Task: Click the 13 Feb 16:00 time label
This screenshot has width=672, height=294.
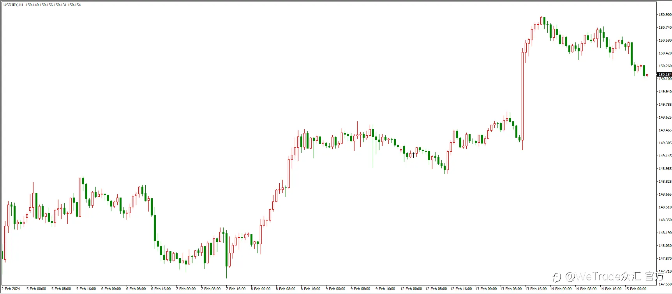Action: point(536,289)
